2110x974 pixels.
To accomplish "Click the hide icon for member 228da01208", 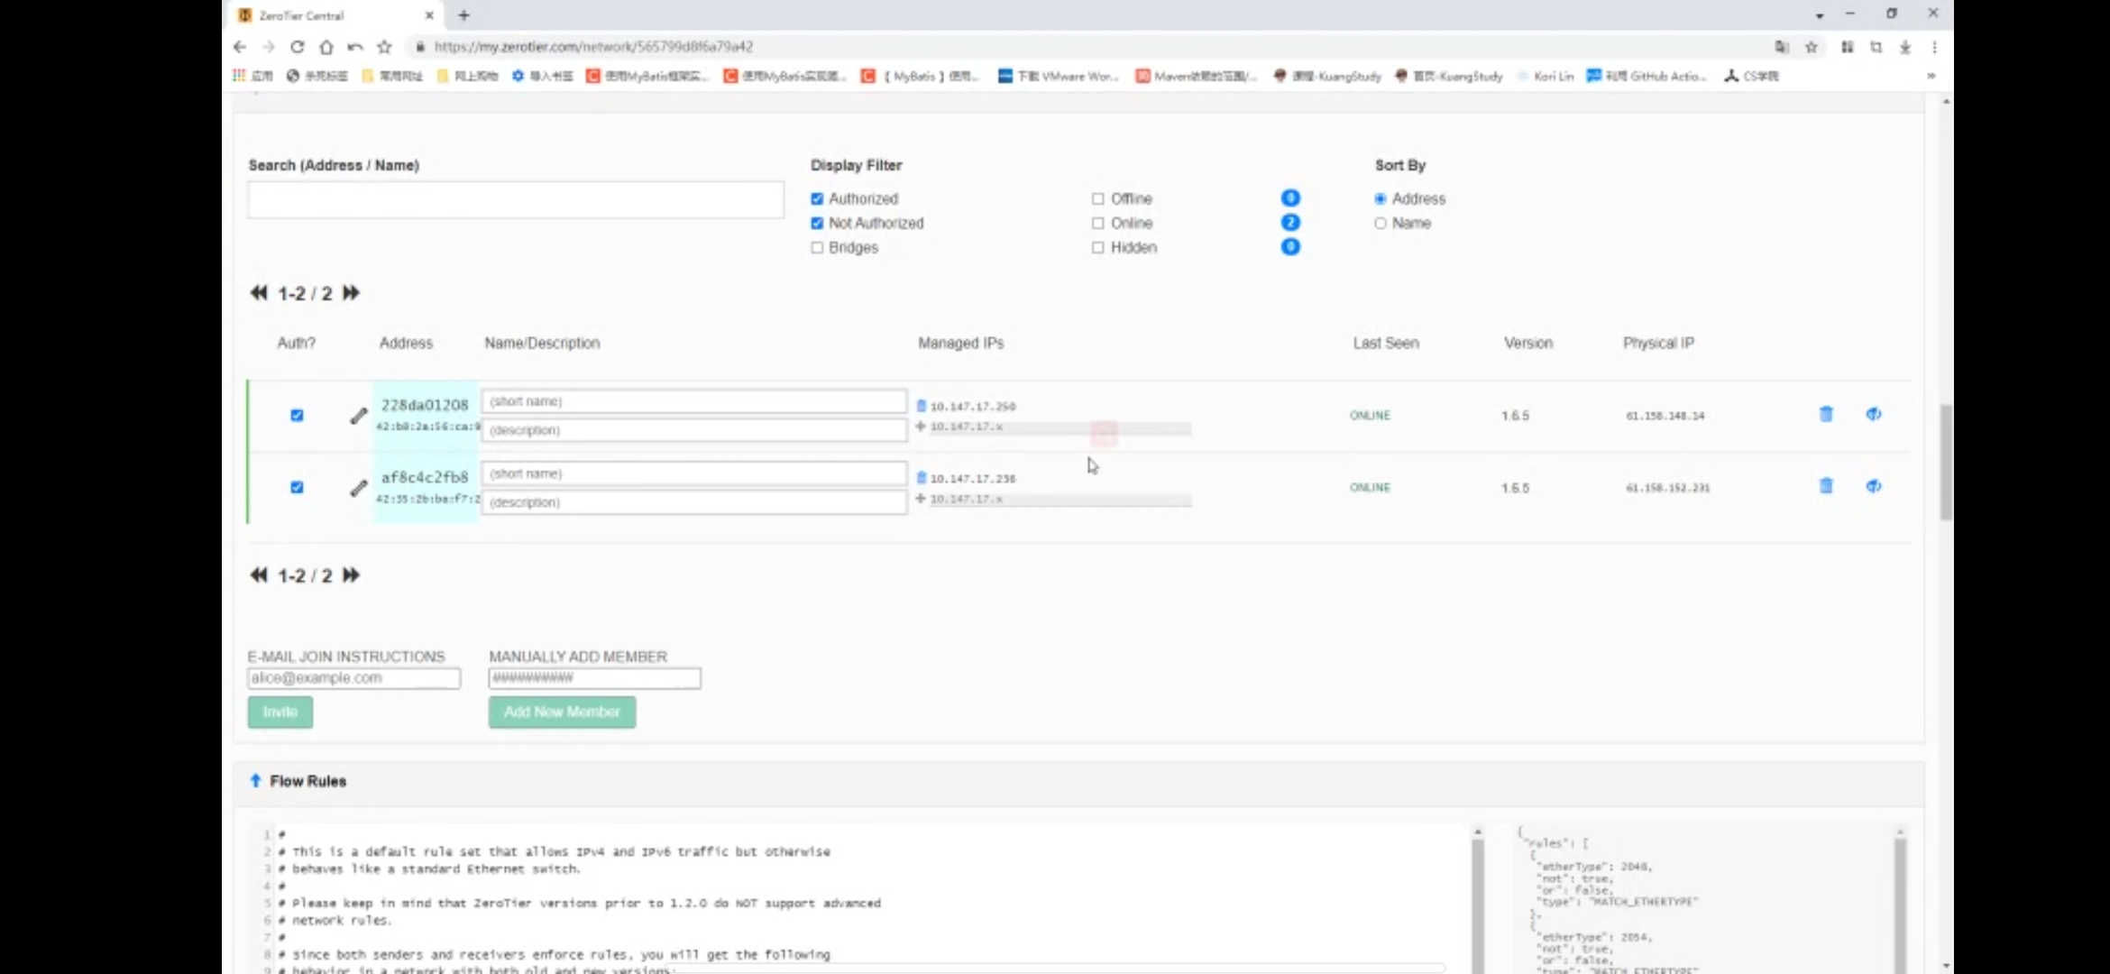I will (x=1874, y=414).
